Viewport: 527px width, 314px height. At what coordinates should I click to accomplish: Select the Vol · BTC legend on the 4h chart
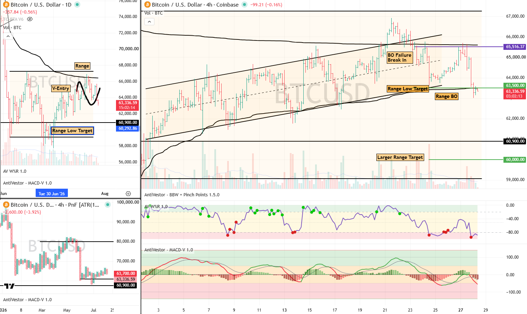(153, 13)
